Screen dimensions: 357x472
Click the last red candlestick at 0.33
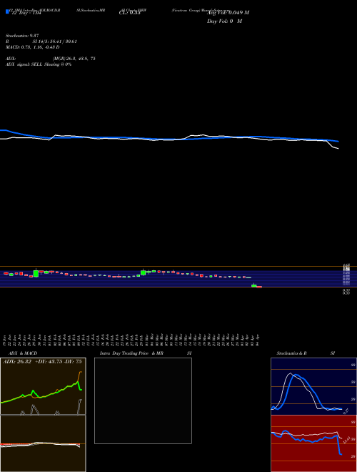coord(259,287)
